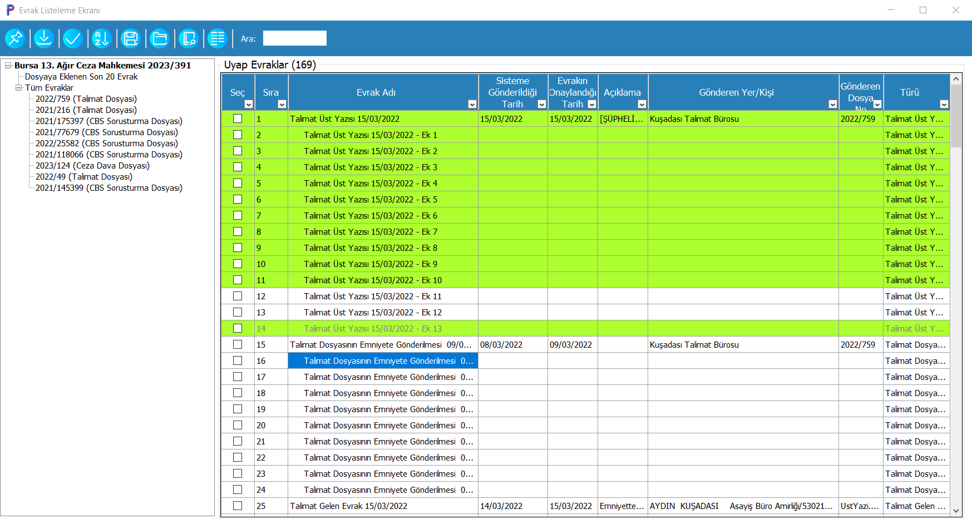Click the floppy disk save icon
This screenshot has width=972, height=524.
point(131,38)
